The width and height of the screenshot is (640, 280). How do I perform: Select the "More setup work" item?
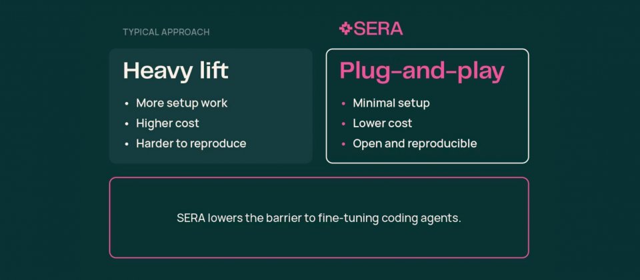coord(182,103)
